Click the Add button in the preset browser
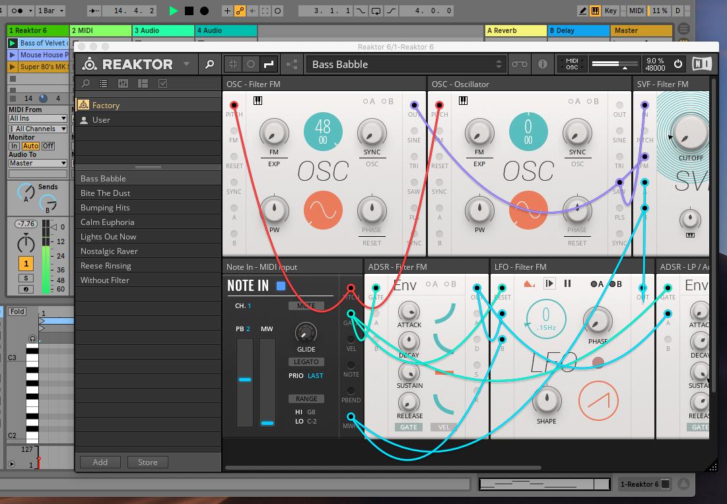The height and width of the screenshot is (504, 727). point(100,462)
